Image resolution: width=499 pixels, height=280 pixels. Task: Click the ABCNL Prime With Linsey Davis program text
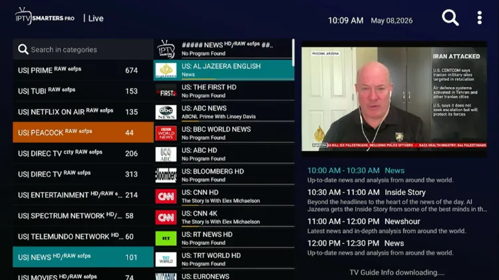[x=219, y=116]
